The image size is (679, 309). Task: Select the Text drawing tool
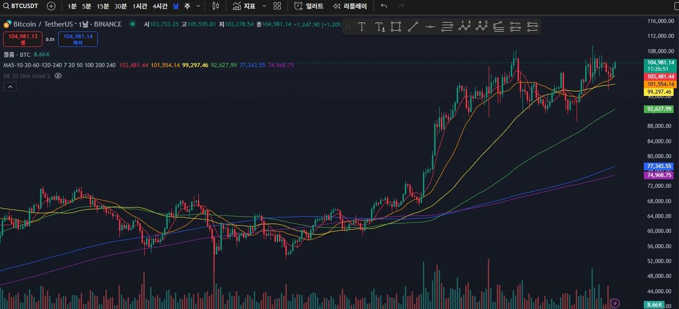[362, 27]
